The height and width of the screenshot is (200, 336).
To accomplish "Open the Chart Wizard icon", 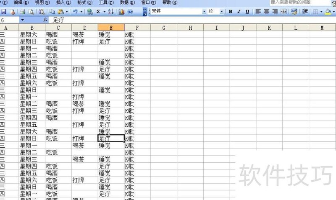I will tap(121, 12).
